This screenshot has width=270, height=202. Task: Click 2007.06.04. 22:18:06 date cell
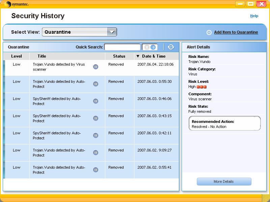tap(156, 64)
